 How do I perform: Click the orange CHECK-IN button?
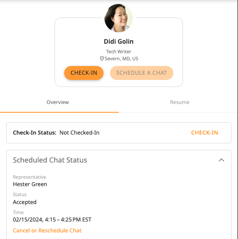click(84, 73)
